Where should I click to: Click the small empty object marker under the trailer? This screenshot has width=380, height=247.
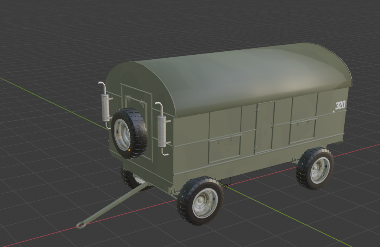(226, 186)
